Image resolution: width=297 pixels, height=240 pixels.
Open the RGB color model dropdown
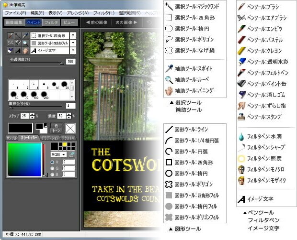[58, 154]
